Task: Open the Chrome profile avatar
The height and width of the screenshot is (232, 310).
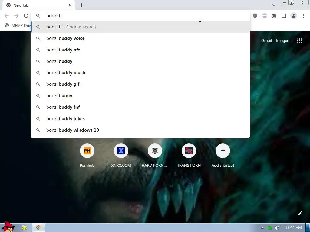Action: 294,16
